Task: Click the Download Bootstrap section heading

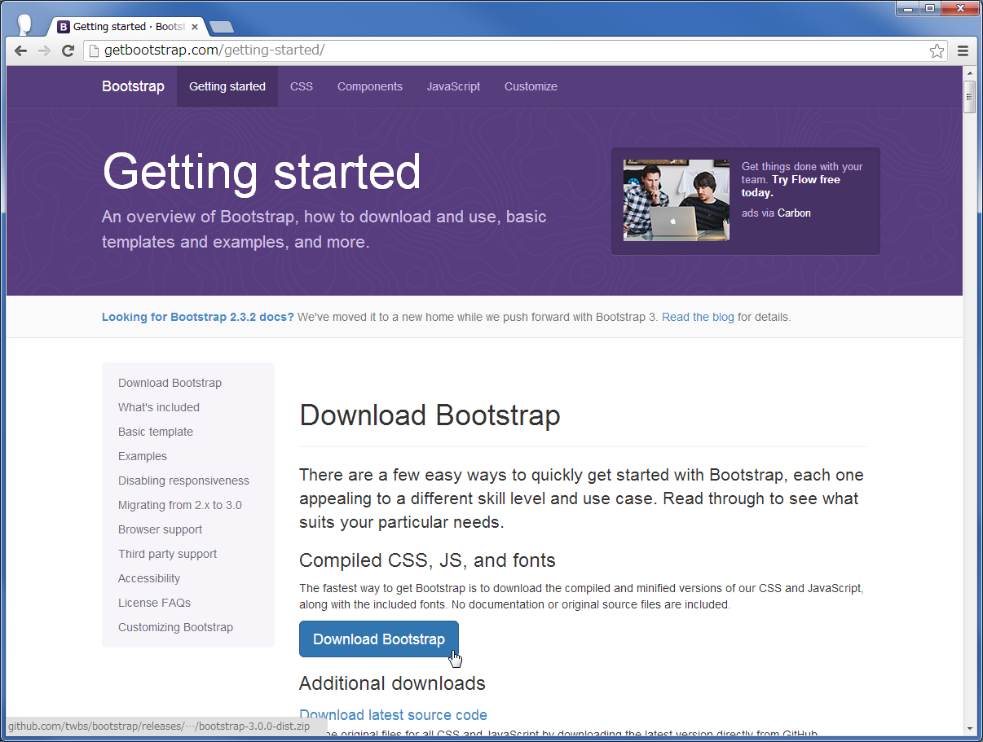Action: [430, 415]
